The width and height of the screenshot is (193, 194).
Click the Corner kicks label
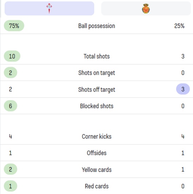(97, 136)
